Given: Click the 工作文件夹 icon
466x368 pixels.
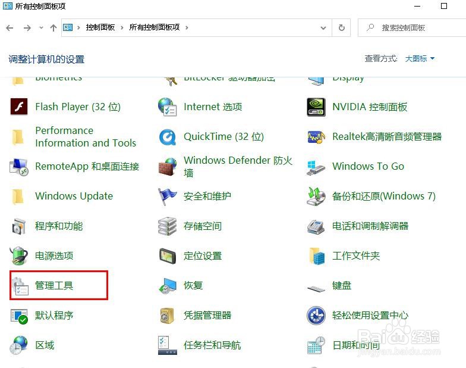Looking at the screenshot, I should pos(316,256).
